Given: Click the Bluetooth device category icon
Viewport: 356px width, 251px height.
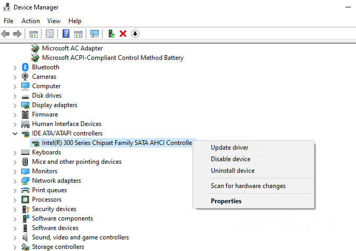Looking at the screenshot, I should point(25,67).
